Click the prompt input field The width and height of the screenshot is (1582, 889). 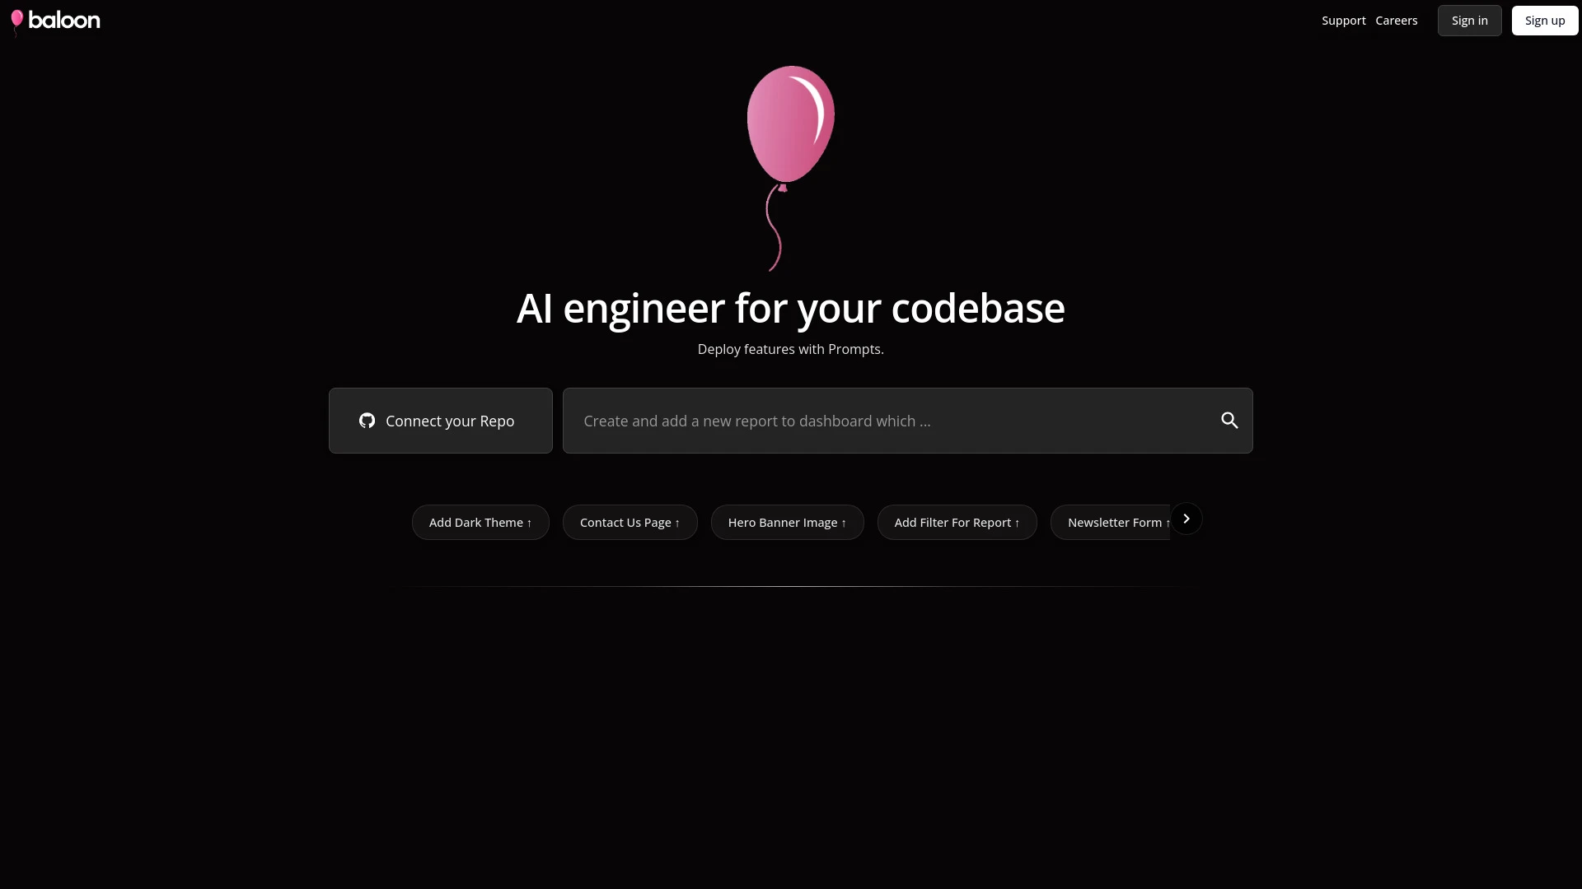click(865, 421)
